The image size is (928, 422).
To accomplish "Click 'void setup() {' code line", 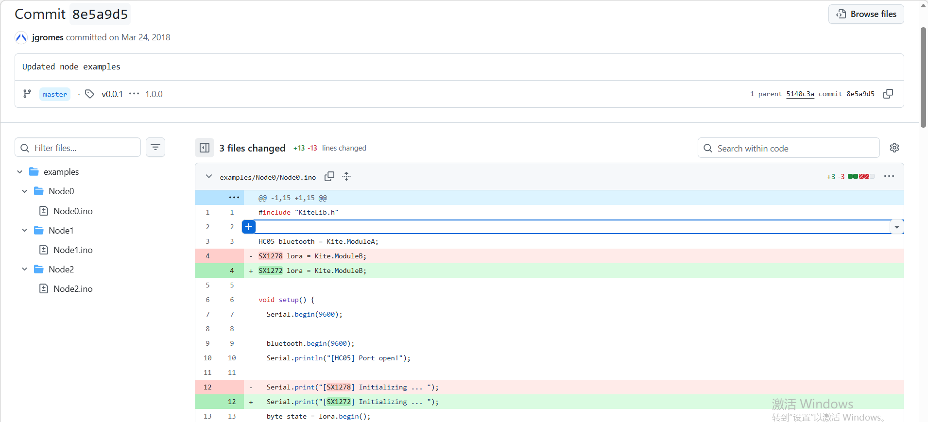I will [287, 300].
